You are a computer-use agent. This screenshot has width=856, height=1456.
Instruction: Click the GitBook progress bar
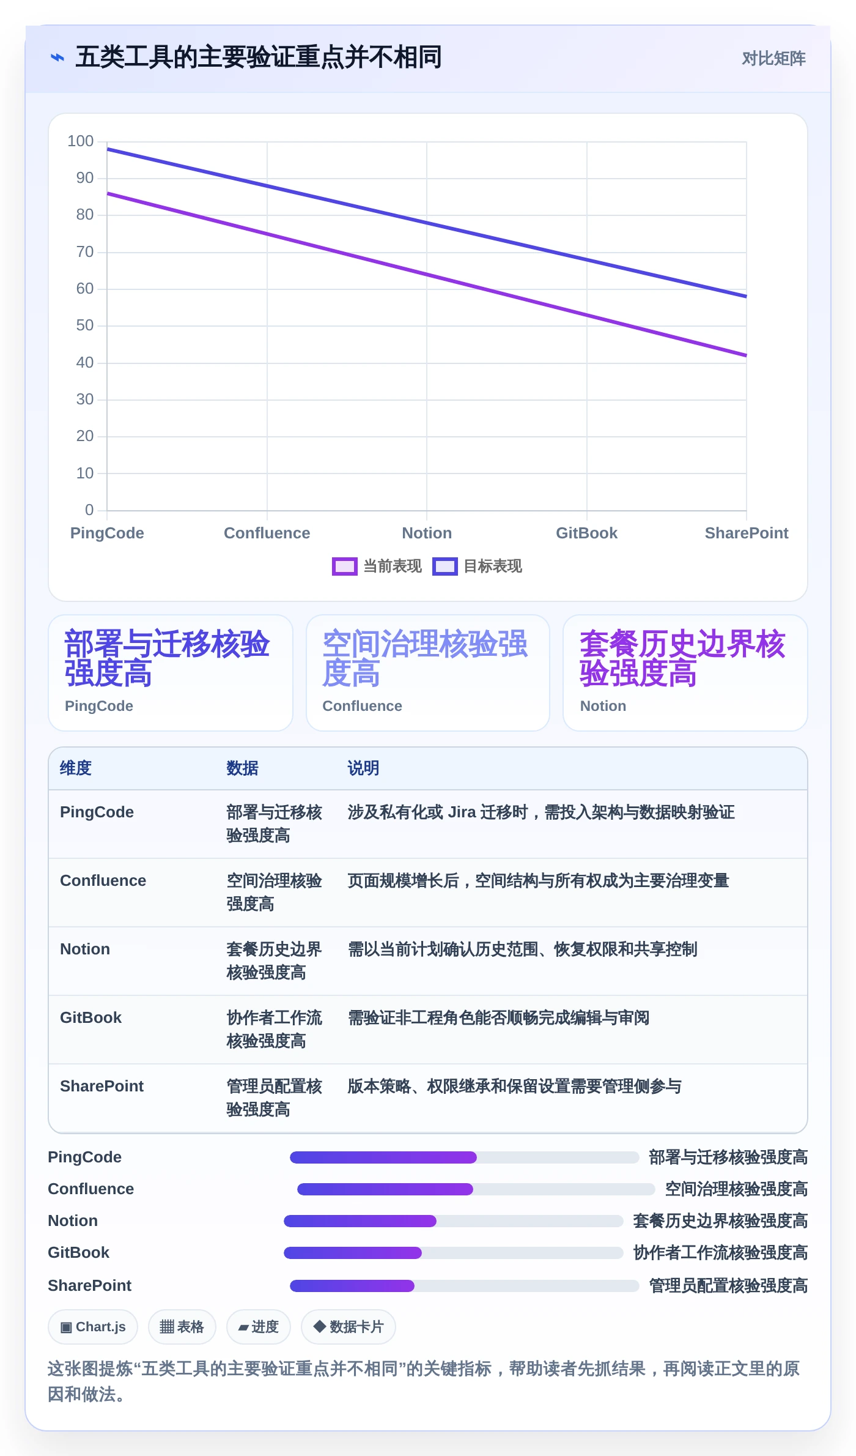[x=454, y=1253]
